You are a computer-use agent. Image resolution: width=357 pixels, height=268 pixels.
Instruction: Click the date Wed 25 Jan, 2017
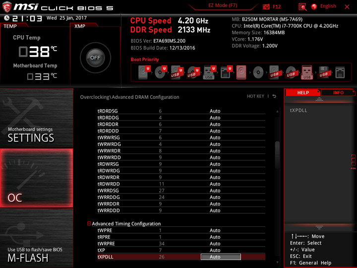coord(66,18)
